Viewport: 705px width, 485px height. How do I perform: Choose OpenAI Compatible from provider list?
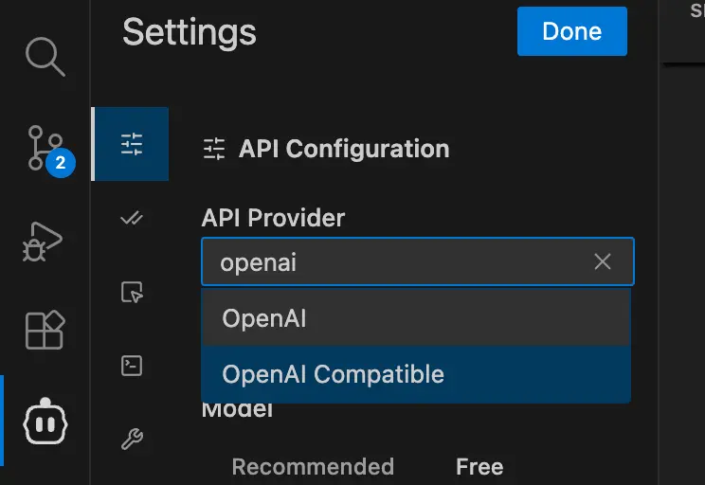click(x=416, y=374)
